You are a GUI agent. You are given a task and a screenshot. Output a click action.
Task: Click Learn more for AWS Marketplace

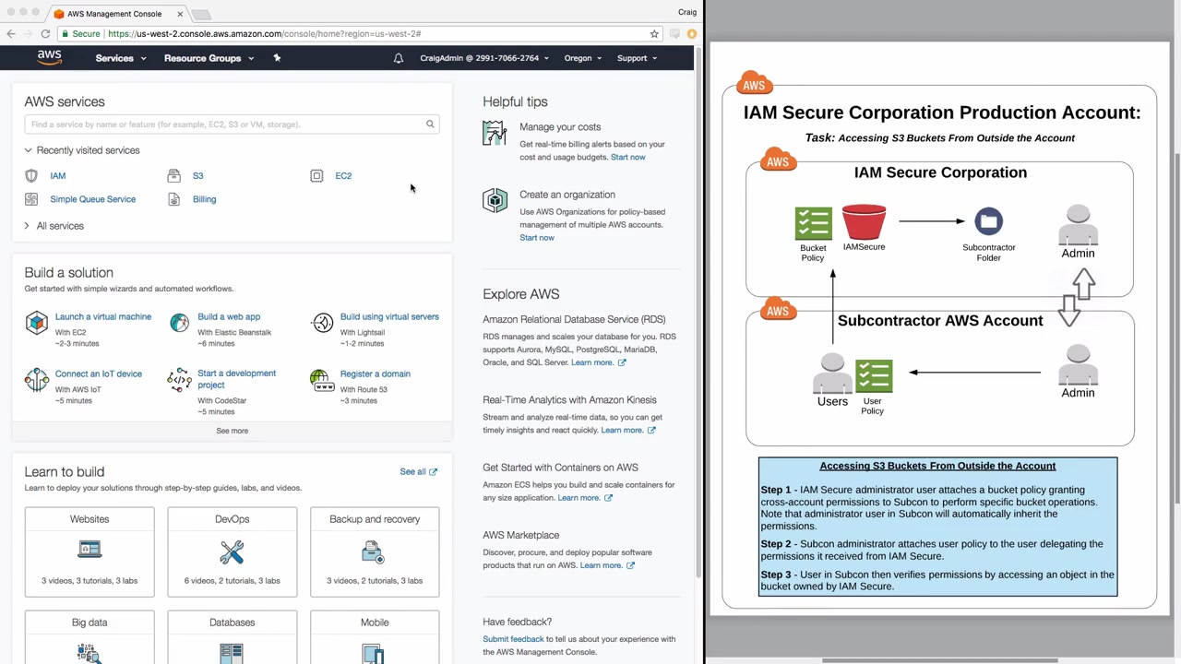tap(607, 565)
